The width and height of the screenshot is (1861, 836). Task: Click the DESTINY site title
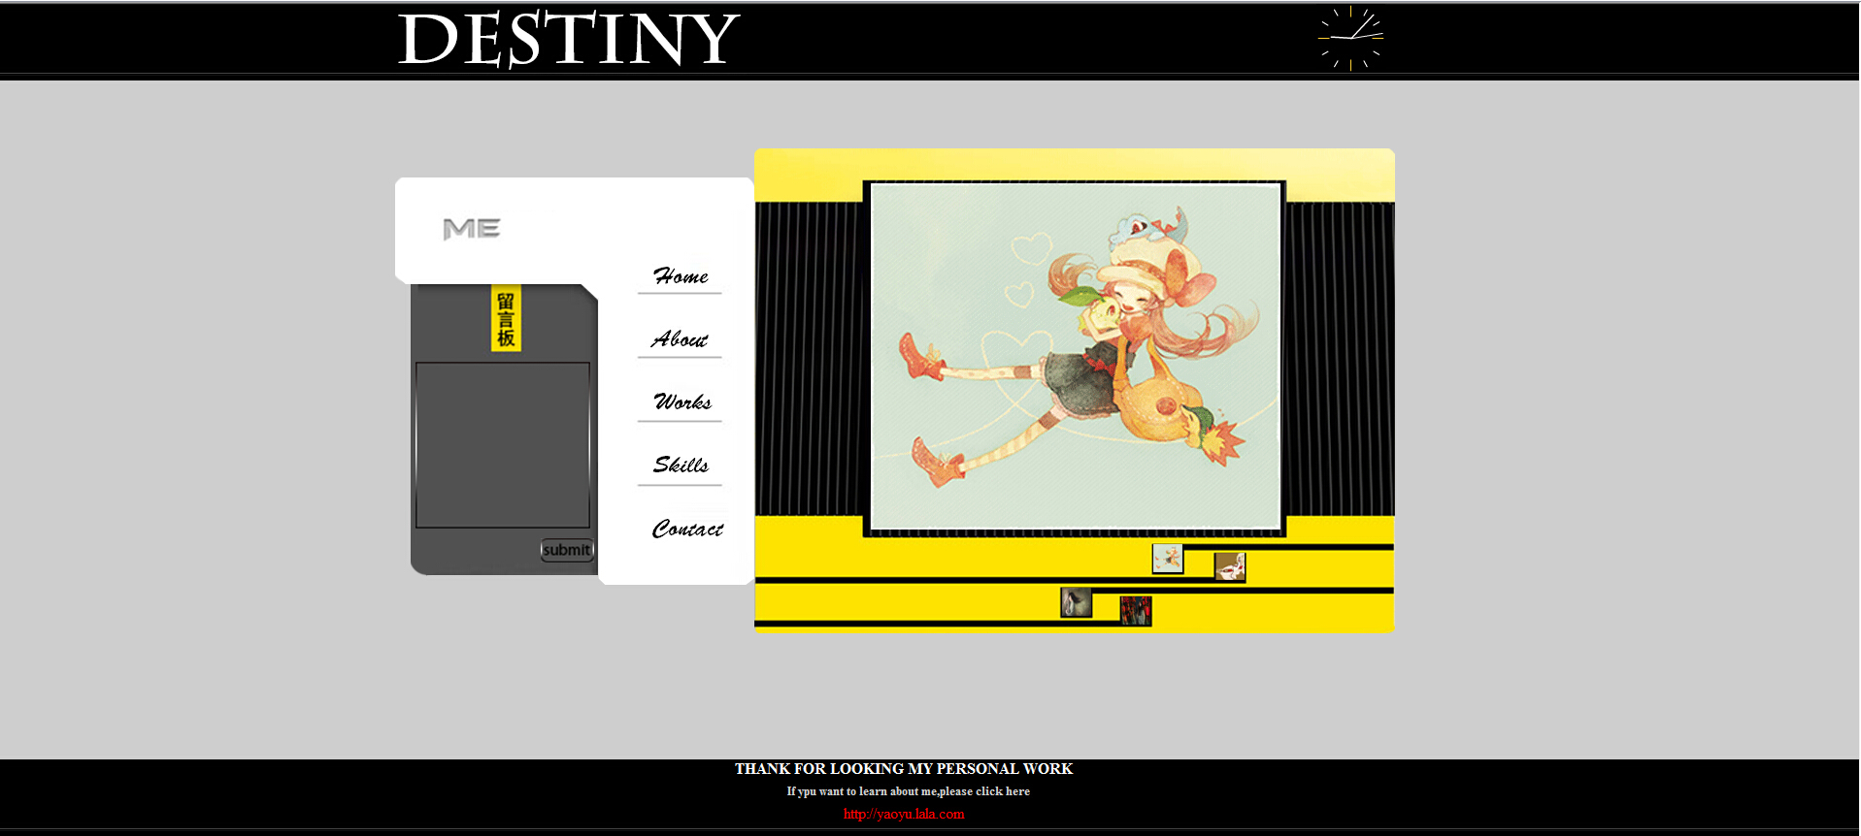(569, 39)
